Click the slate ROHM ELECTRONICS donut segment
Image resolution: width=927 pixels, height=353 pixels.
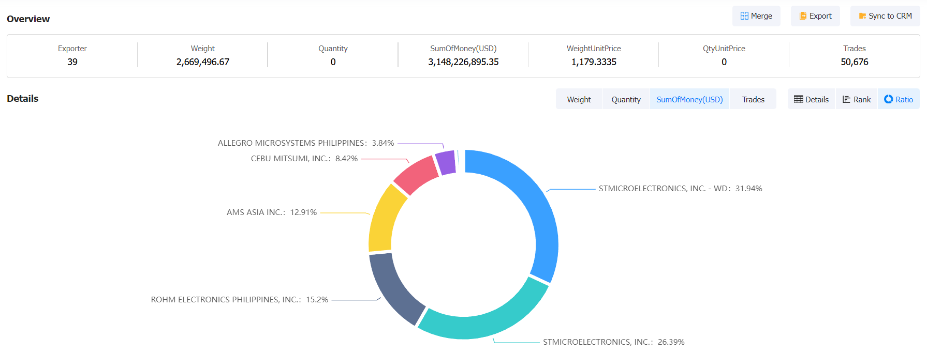click(x=393, y=289)
